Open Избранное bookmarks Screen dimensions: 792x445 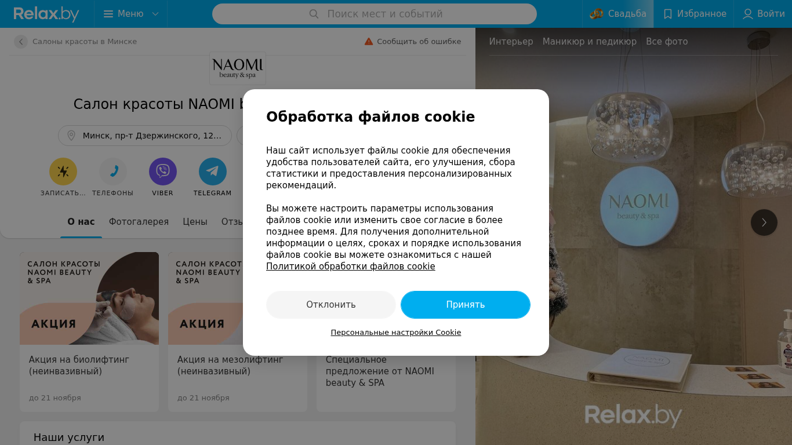tap(694, 14)
